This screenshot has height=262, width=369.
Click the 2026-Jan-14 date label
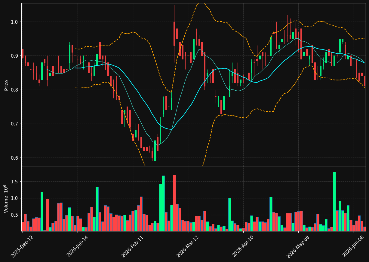[78, 246]
